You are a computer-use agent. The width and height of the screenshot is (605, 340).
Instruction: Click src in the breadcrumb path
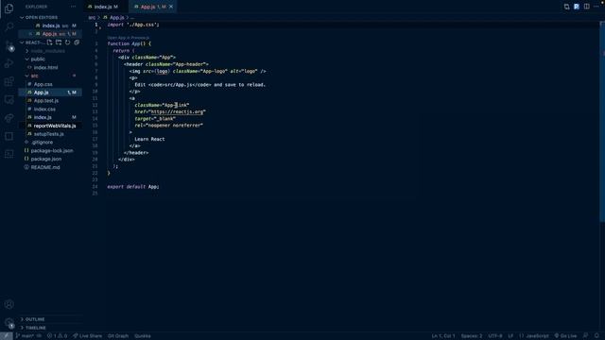click(92, 18)
